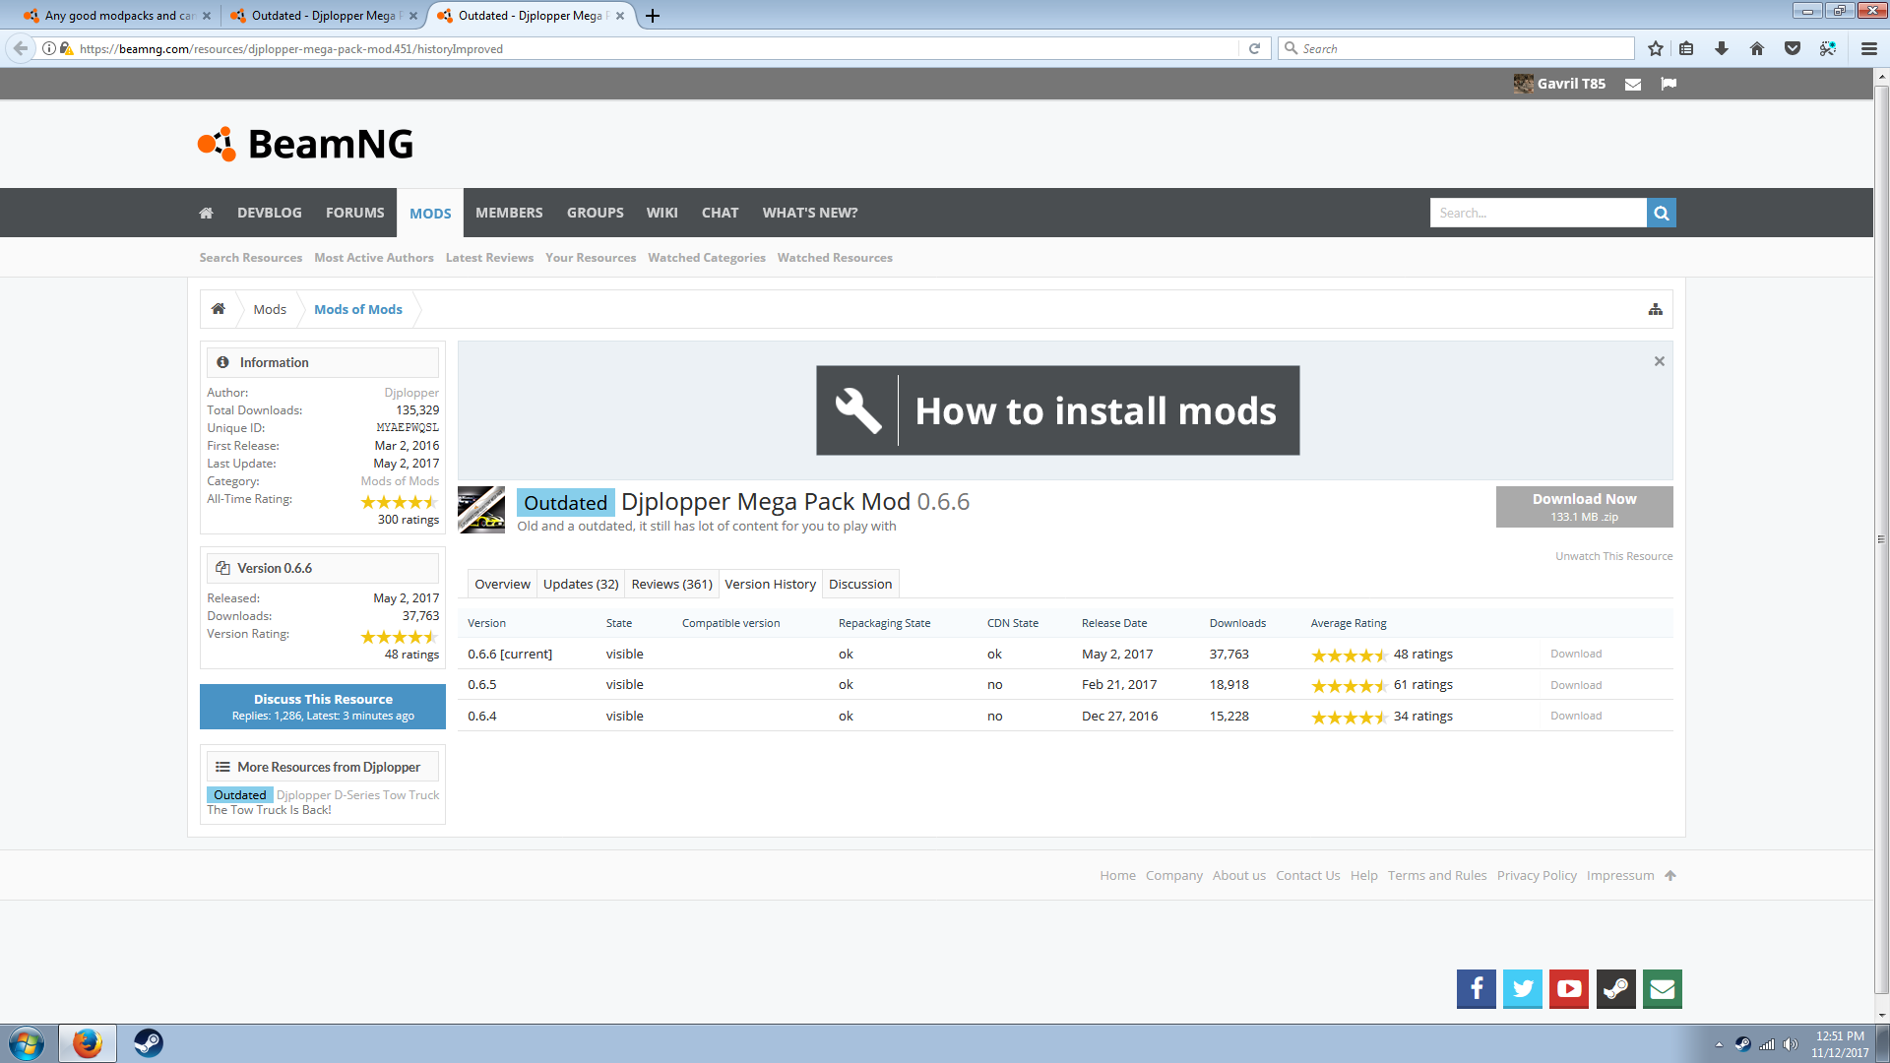Open WHAT'S NEW? in navigation
The width and height of the screenshot is (1890, 1063).
810,213
